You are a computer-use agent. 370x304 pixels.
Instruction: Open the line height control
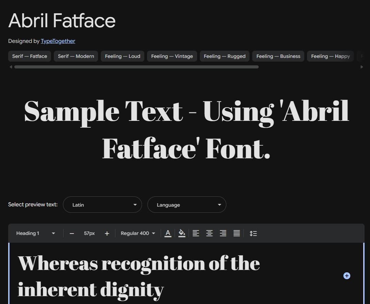click(253, 233)
